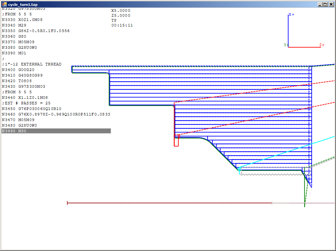Select comment ;EST # PASSES = 25
Image resolution: width=336 pixels, height=251 pixels.
[x=26, y=103]
